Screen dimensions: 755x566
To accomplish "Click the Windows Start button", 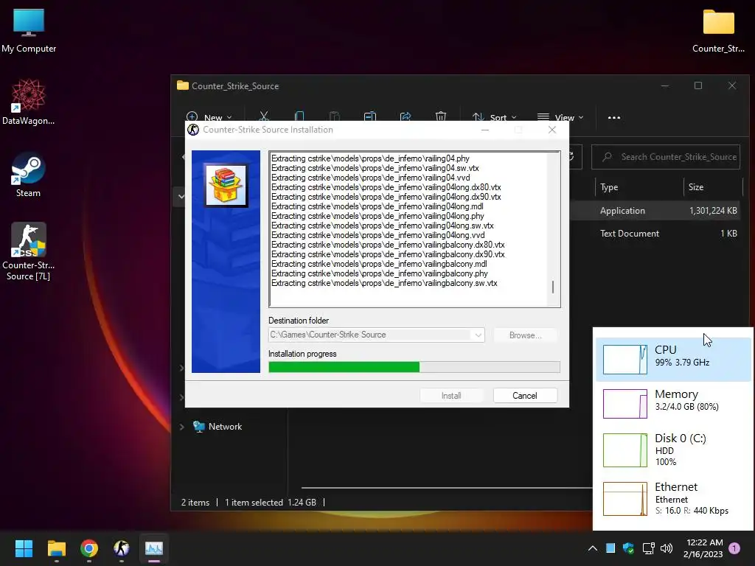I will (x=24, y=548).
